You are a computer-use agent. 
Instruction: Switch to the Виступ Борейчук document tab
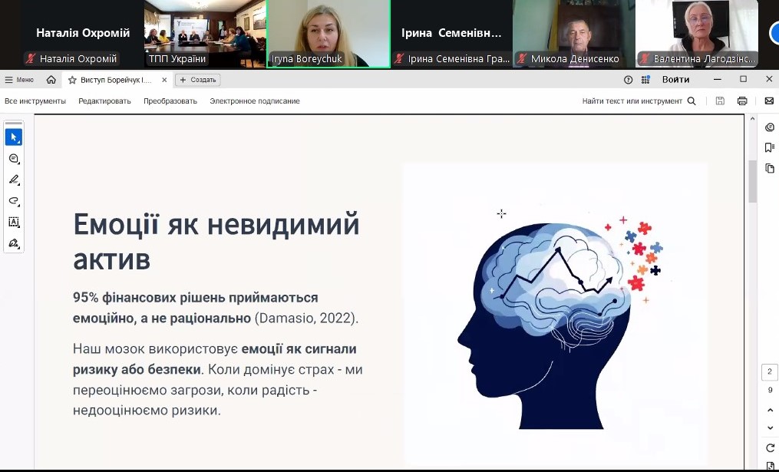tap(111, 80)
